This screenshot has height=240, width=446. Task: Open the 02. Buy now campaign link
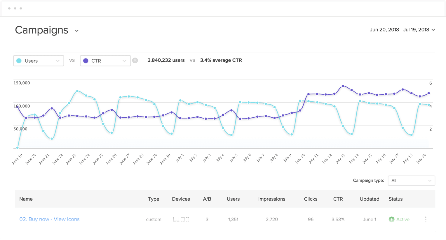point(49,219)
